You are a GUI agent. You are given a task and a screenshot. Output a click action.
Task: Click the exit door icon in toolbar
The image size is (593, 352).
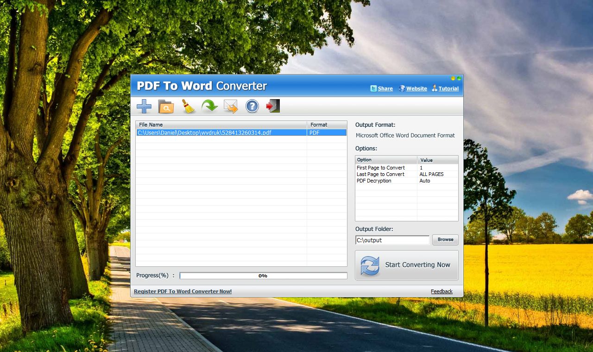(273, 107)
